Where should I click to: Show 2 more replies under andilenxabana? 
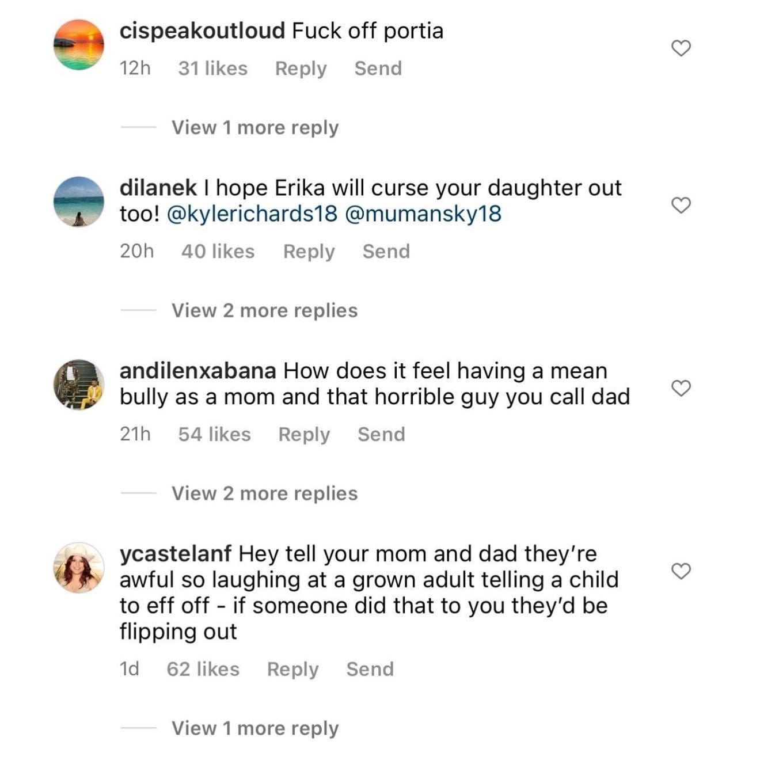[x=264, y=493]
